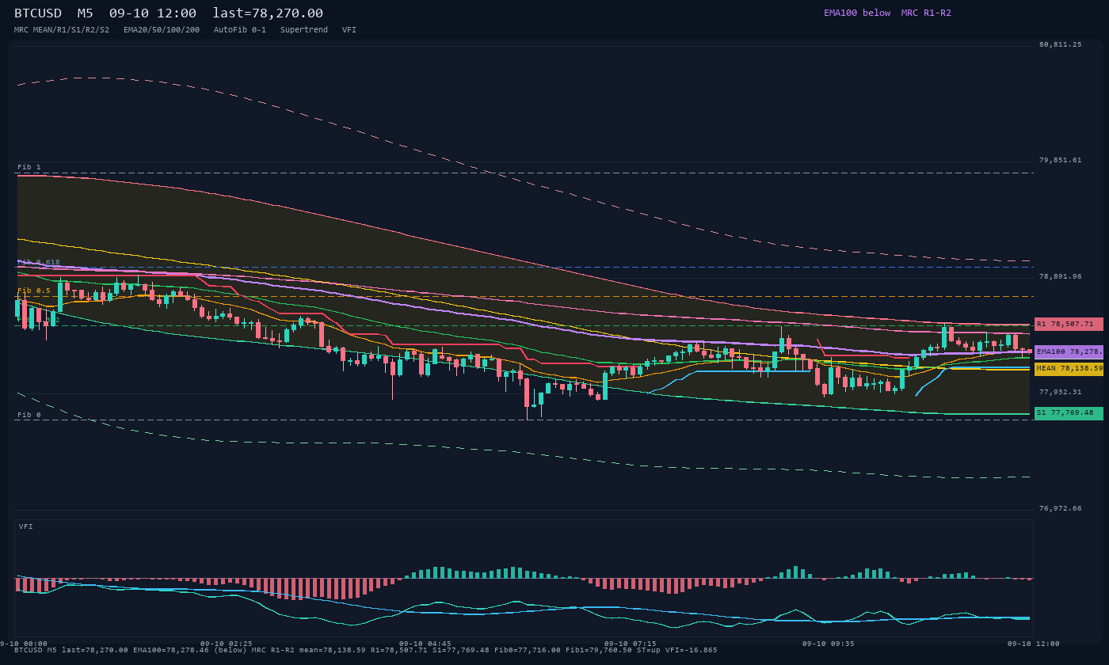Click the "09-10 09:35" time axis label
1109x665 pixels.
coord(829,644)
